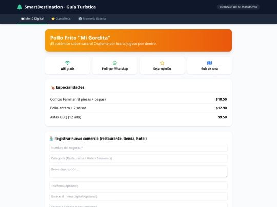Image resolution: width=277 pixels, height=207 pixels.
Task: Select the WiFi gratis card label
Action: pos(67,68)
